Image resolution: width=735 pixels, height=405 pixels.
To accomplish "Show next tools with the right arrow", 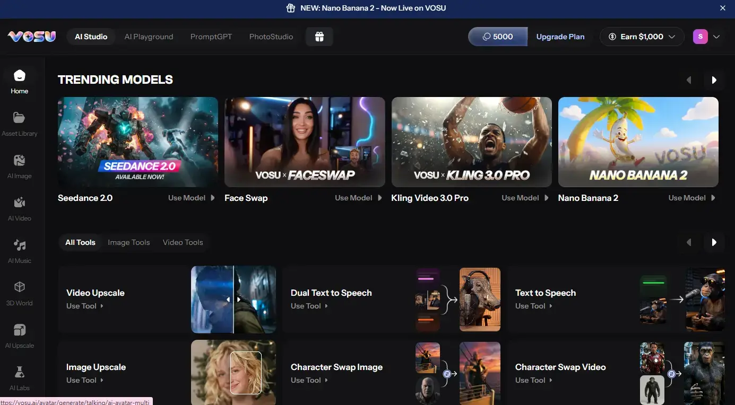I will point(714,242).
